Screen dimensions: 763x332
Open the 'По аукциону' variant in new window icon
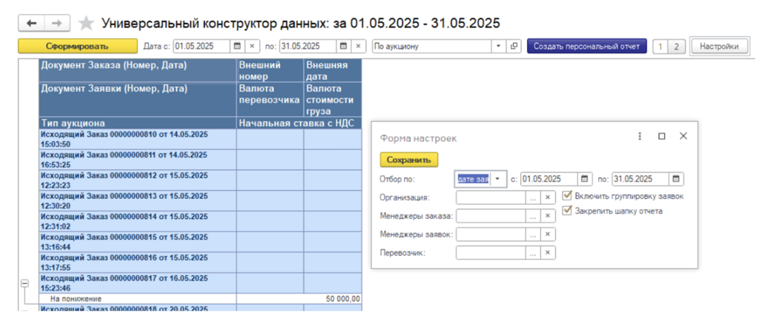pos(514,46)
